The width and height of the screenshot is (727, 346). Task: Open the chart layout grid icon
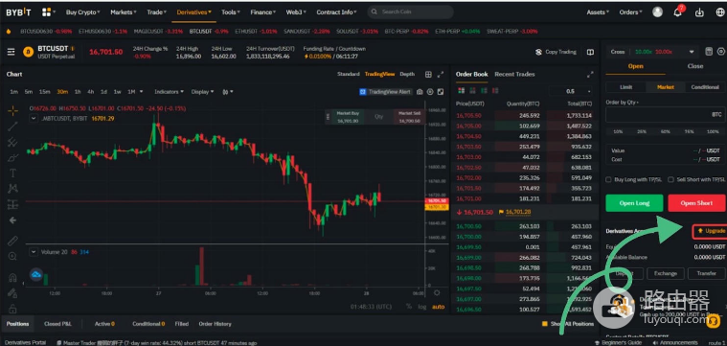(428, 74)
